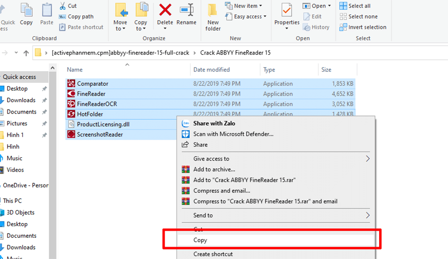Click the red X Delete icon

[165, 10]
